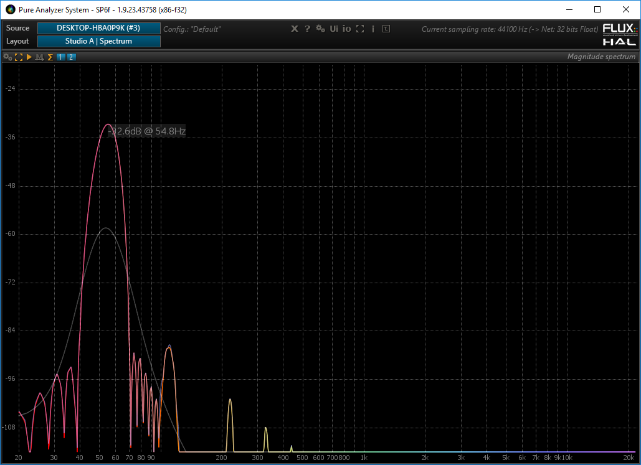Click the Pure Analyzer app icon in title bar
Screen dimensions: 641x465
pos(10,9)
